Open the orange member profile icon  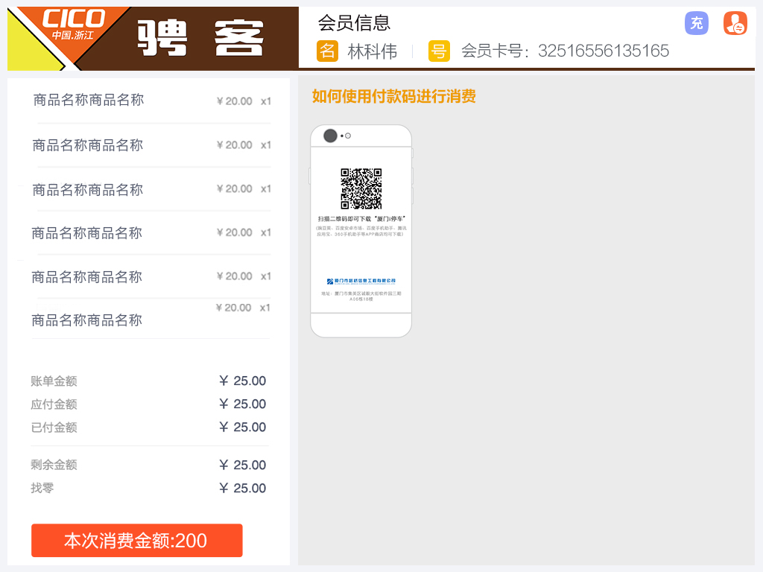[735, 23]
